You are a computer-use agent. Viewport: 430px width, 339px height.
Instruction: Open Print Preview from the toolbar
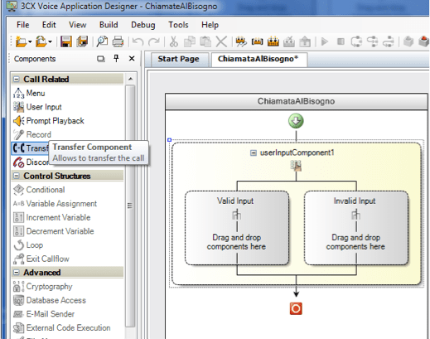pyautogui.click(x=102, y=41)
